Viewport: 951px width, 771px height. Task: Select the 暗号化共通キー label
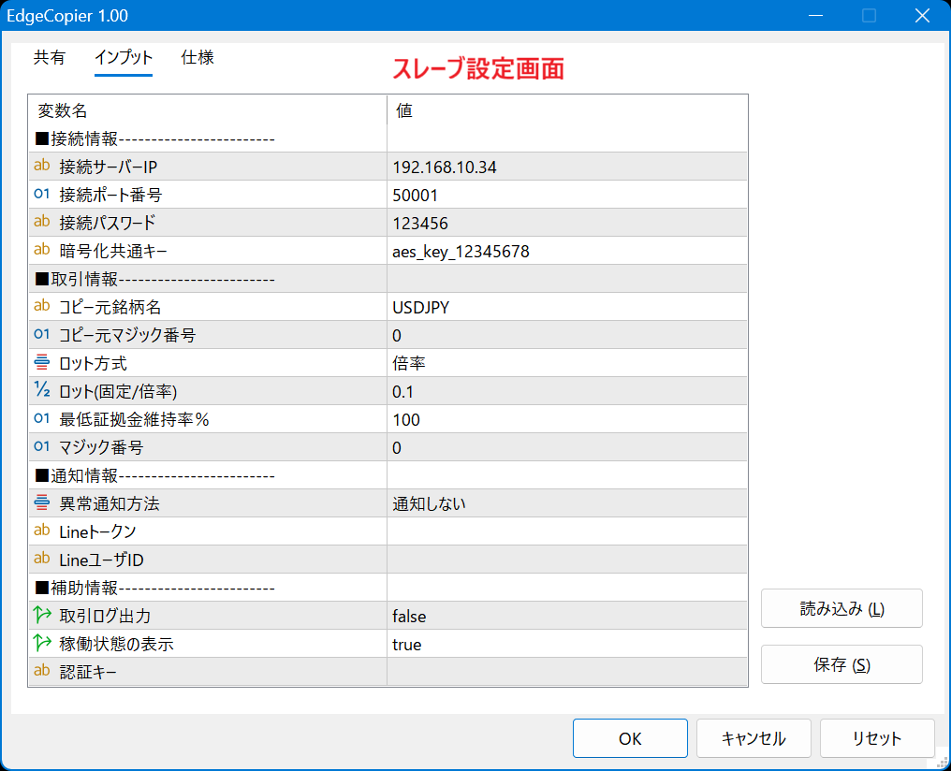113,251
